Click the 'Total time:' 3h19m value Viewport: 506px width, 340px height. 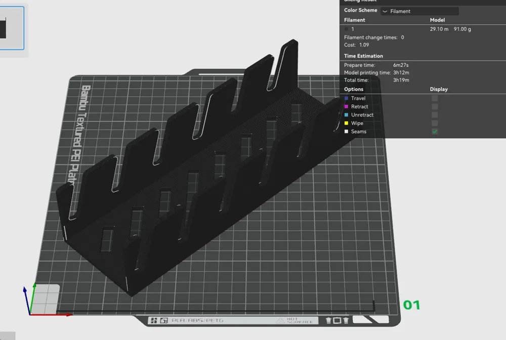pos(401,80)
